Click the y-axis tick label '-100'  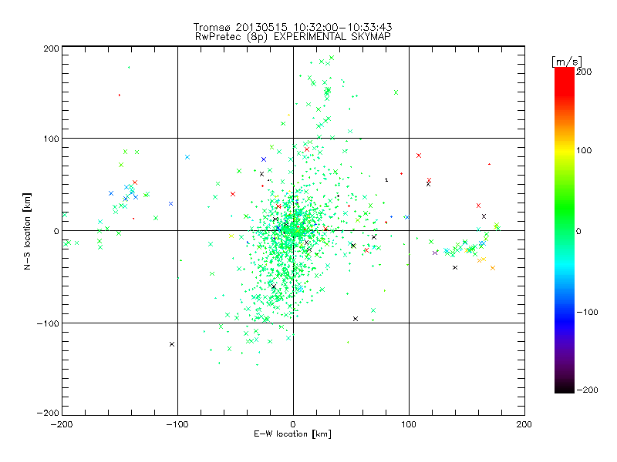(x=48, y=323)
